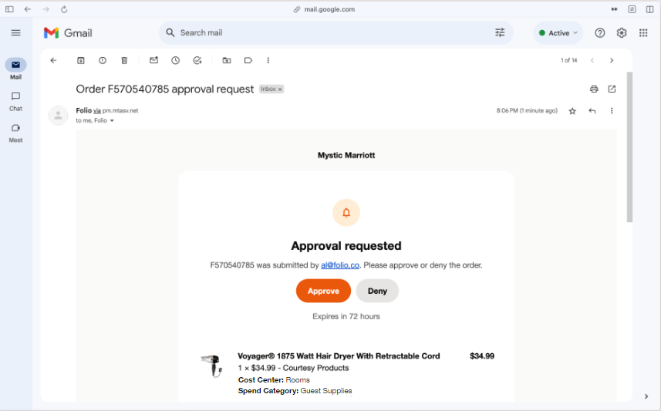Screen dimensions: 661x411
Task: Open Google apps grid
Action: point(643,33)
